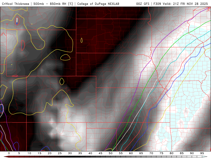
Task: Click 'Valid: 21Z FRI NOV 28 2025' text
Action: click(x=185, y=4)
